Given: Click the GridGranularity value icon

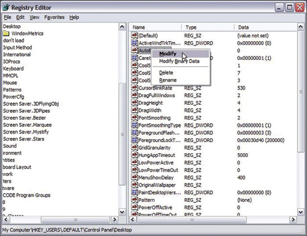Looking at the screenshot, I should (134, 148).
